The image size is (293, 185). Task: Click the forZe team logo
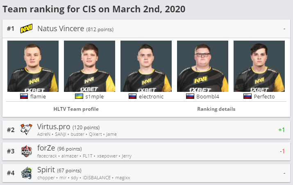[26, 151]
